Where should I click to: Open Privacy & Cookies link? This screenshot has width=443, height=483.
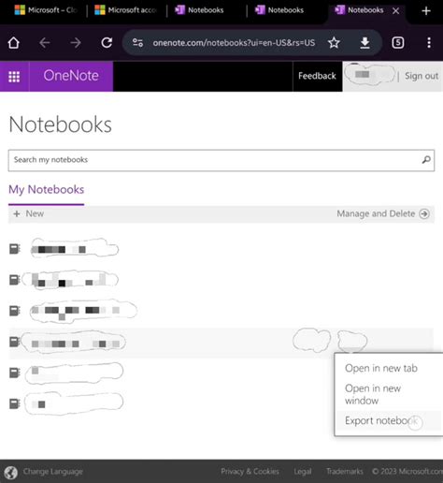click(x=250, y=471)
